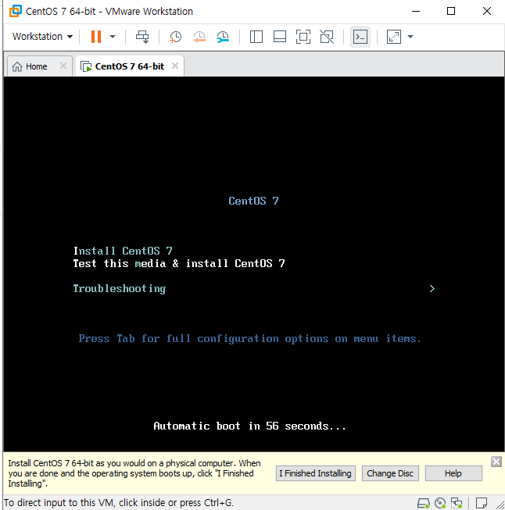505x510 pixels.
Task: Select Install CentOS 7 boot option
Action: 123,251
